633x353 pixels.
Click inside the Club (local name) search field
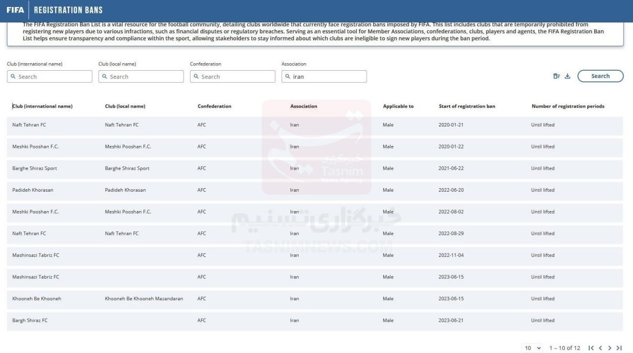(x=141, y=76)
